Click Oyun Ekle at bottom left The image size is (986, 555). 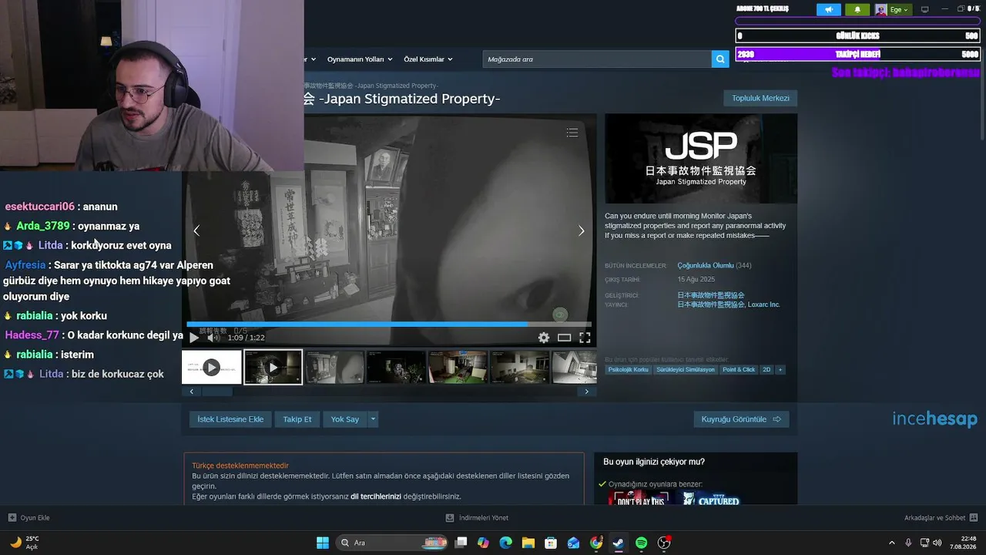(29, 518)
